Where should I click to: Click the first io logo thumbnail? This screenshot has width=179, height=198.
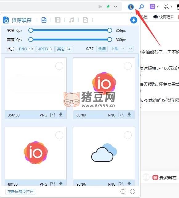(104, 83)
